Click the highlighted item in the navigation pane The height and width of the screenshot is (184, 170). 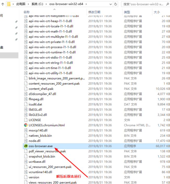coord(9,55)
